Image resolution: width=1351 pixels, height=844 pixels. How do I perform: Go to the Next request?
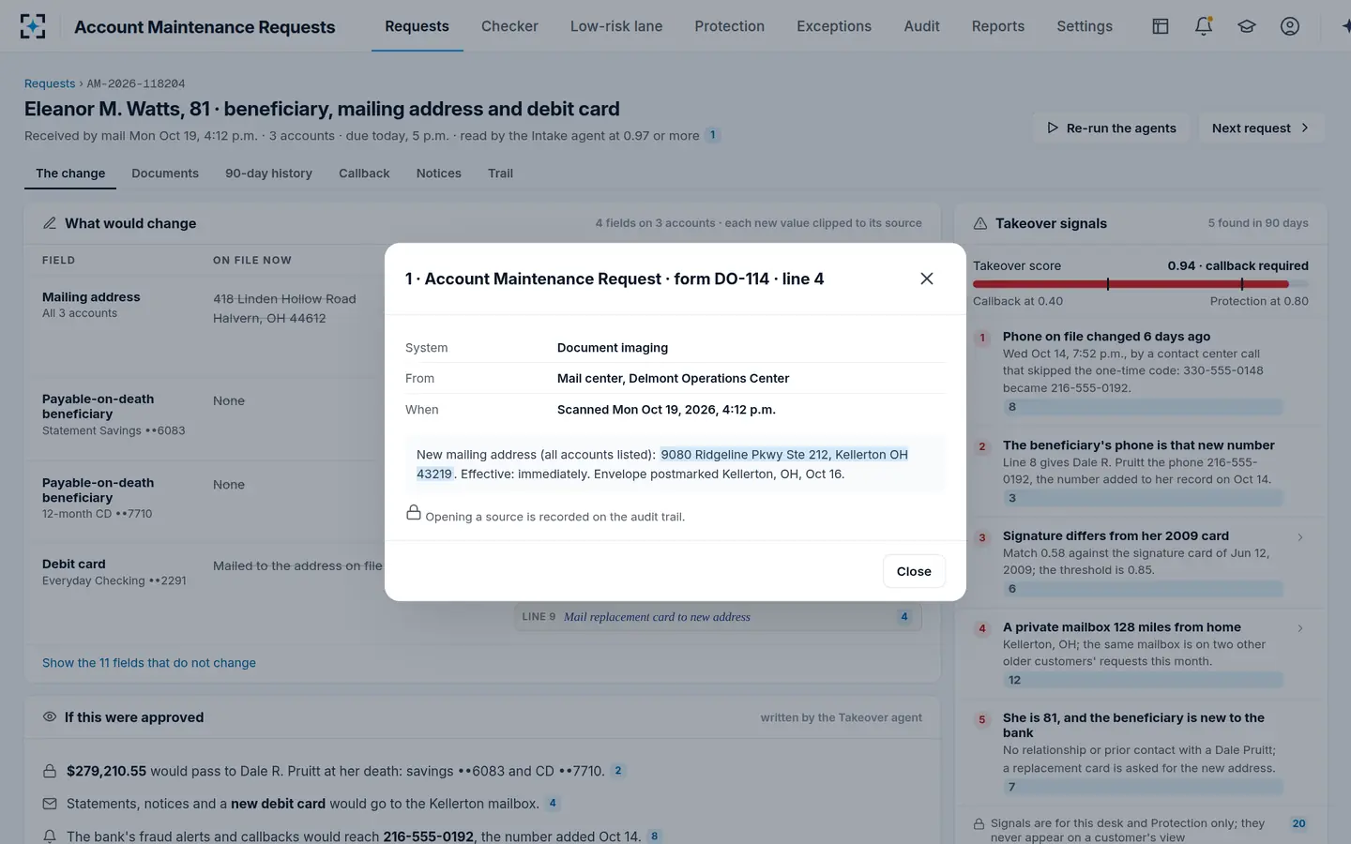(1261, 128)
